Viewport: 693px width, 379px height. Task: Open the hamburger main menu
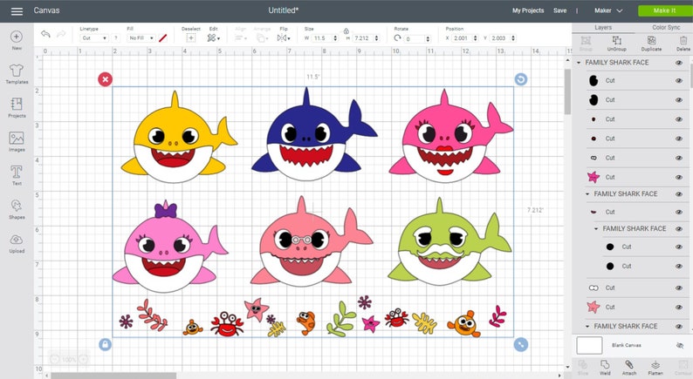(x=17, y=11)
